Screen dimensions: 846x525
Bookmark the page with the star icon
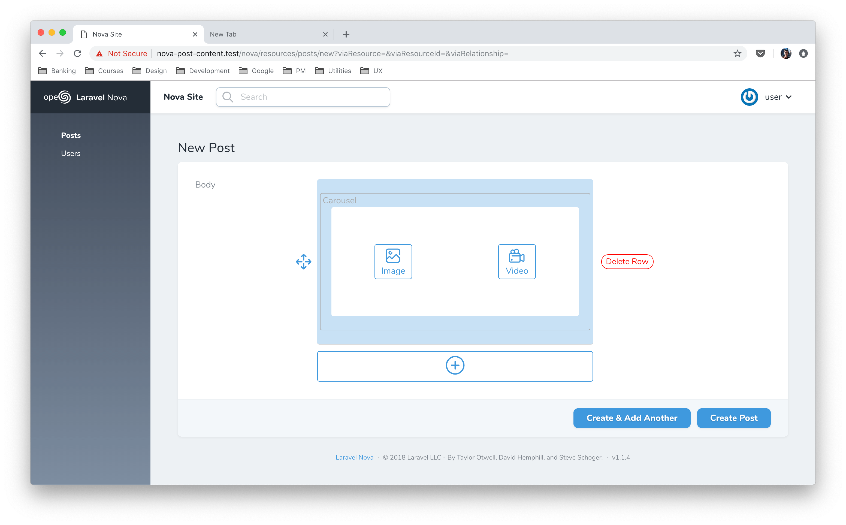coord(737,53)
